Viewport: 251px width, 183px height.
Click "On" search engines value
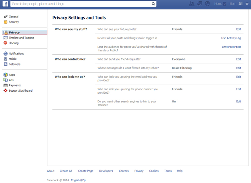click(174, 101)
